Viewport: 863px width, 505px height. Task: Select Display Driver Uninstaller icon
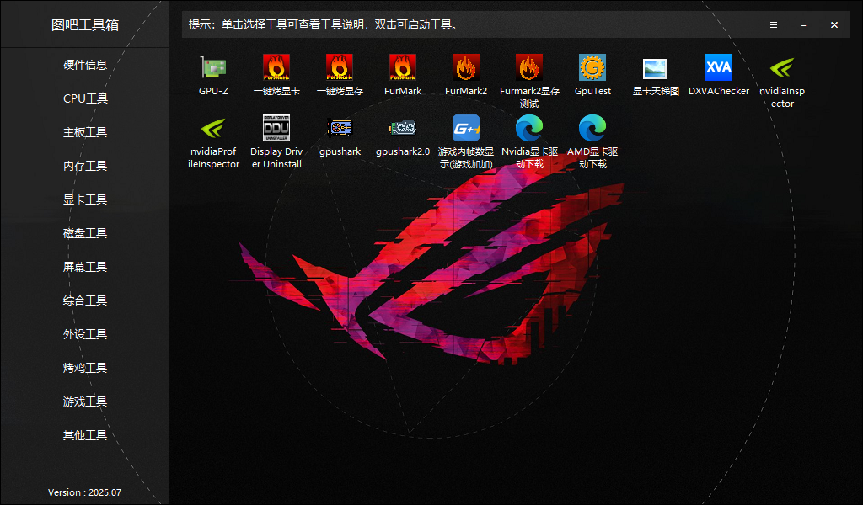click(276, 128)
